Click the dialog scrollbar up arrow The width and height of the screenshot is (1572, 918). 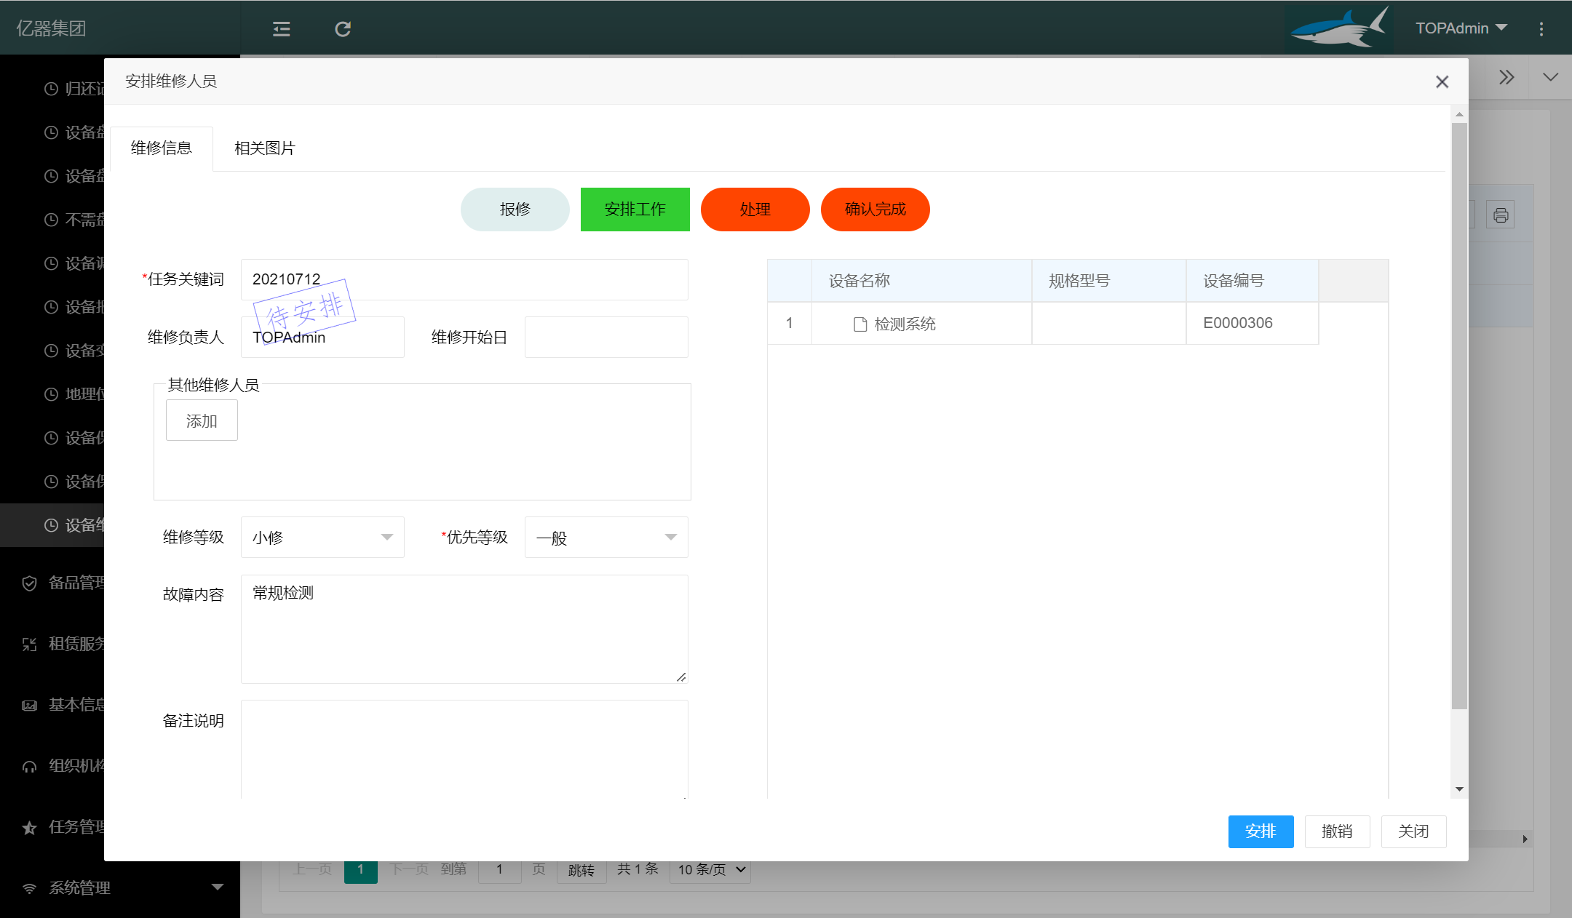(x=1459, y=114)
